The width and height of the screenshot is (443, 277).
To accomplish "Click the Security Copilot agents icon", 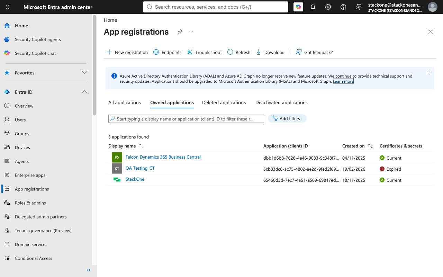I will tap(7, 39).
